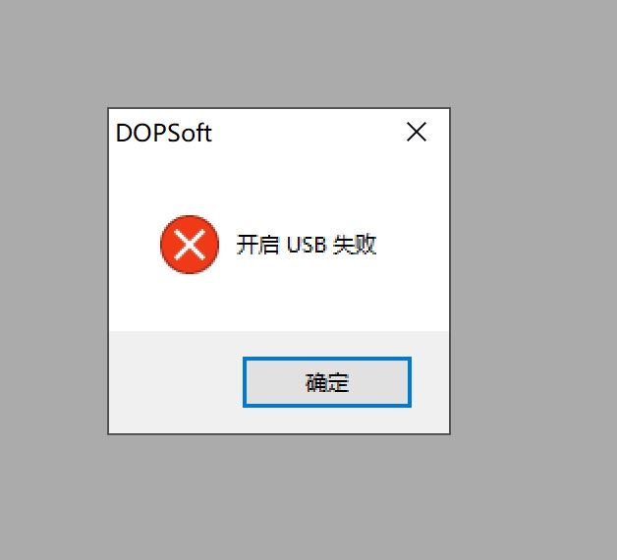Click the gray footer left of 确定
This screenshot has height=560, width=617.
tap(175, 382)
